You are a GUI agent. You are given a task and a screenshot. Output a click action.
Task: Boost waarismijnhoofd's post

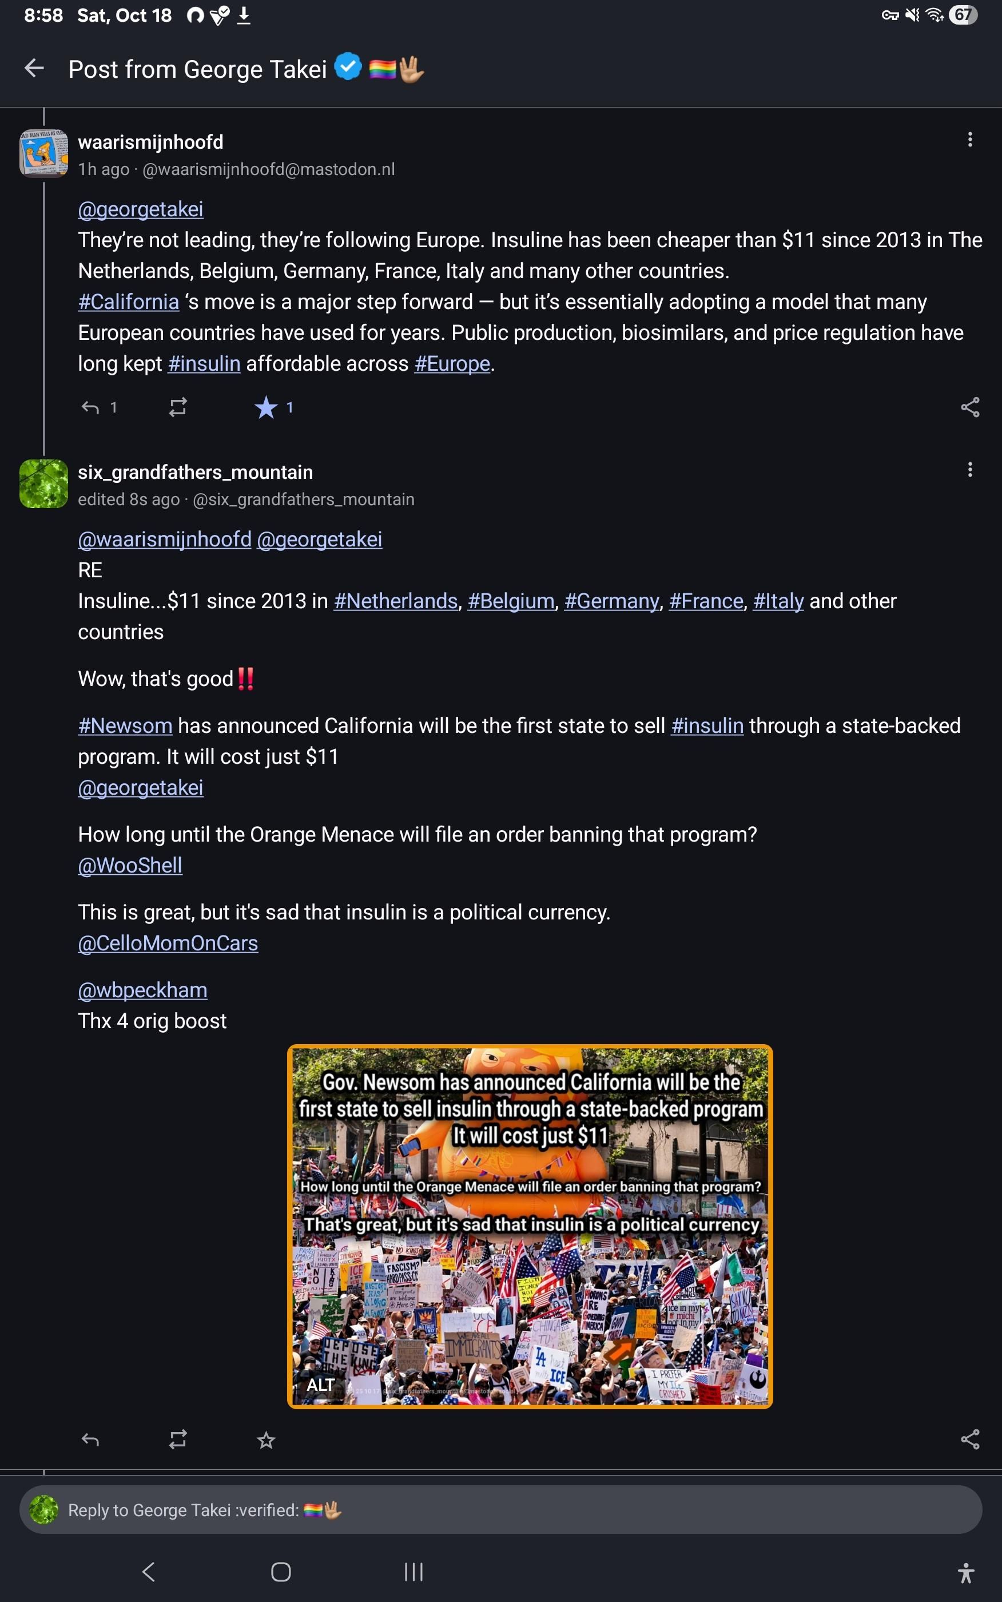(x=178, y=407)
